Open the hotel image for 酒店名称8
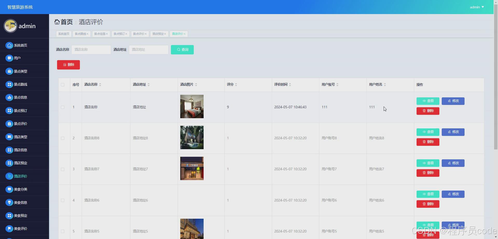The width and height of the screenshot is (498, 239). (192, 137)
